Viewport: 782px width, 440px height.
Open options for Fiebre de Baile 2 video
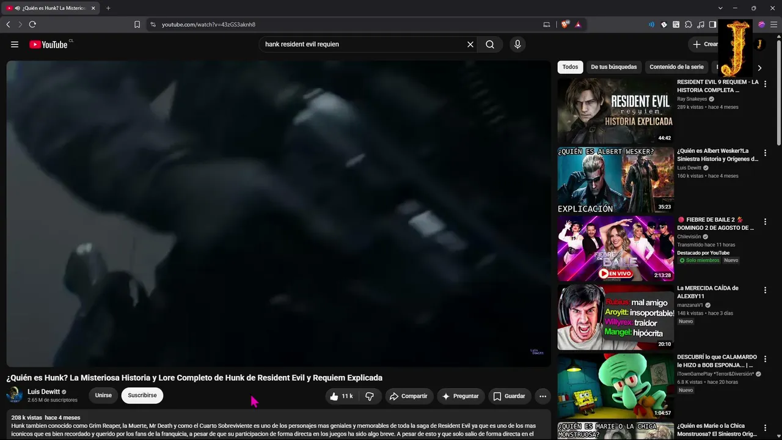765,222
